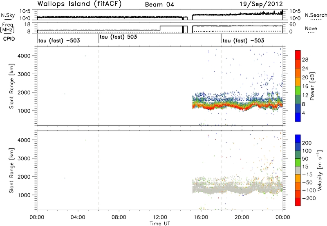Click the 'Wallops Island (fitACF)' plot title
This screenshot has height=226, width=327.
coord(79,4)
